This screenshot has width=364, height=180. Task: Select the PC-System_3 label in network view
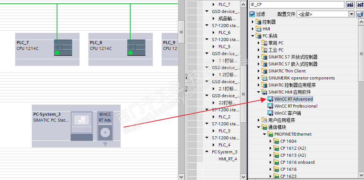pos(47,114)
